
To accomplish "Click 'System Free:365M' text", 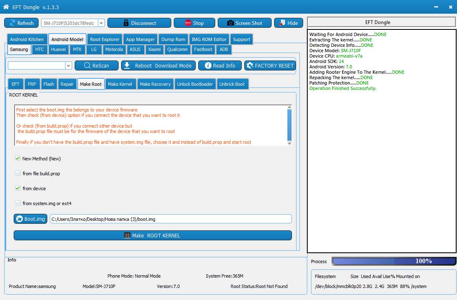I will pos(224,276).
